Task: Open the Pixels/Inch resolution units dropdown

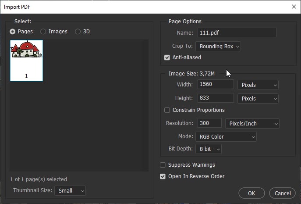Action: [x=252, y=123]
